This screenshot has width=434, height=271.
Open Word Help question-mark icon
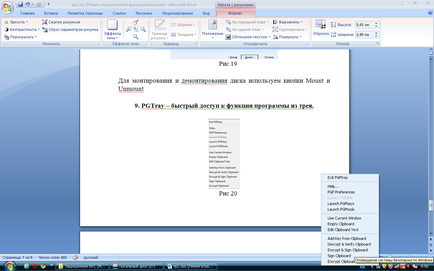point(430,13)
